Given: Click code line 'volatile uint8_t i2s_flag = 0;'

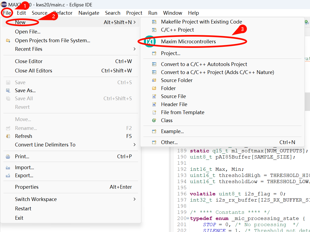Looking at the screenshot, I should click(238, 194).
